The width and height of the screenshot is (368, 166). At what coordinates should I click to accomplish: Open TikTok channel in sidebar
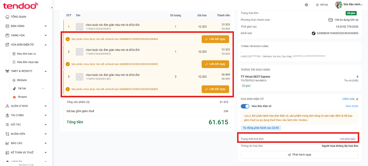[22, 88]
